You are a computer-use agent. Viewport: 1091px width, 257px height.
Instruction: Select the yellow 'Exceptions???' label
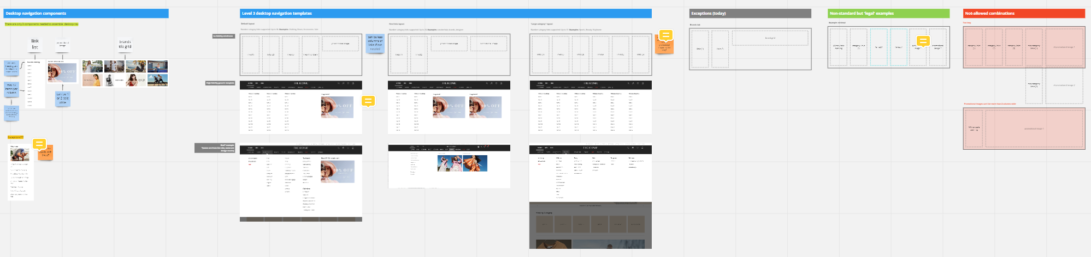[x=15, y=137]
